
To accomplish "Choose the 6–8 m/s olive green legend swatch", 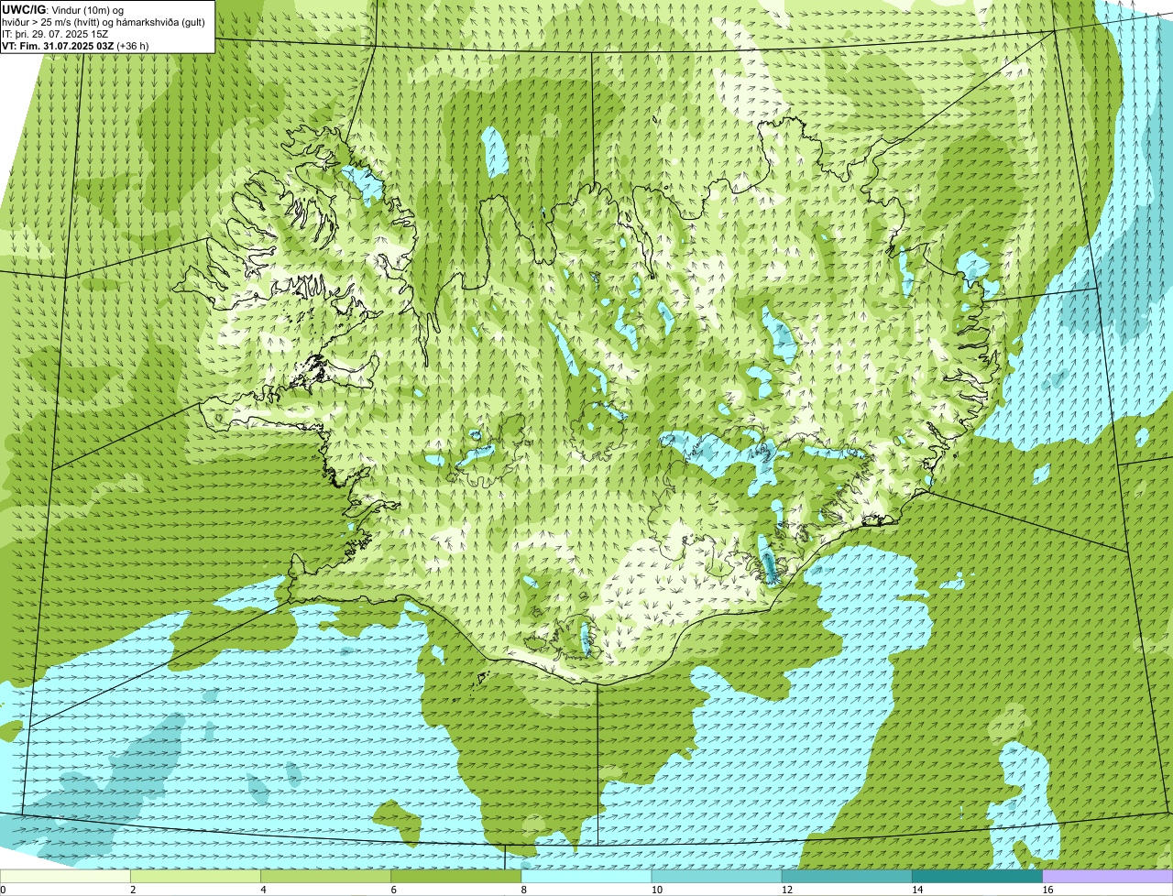I will click(456, 877).
